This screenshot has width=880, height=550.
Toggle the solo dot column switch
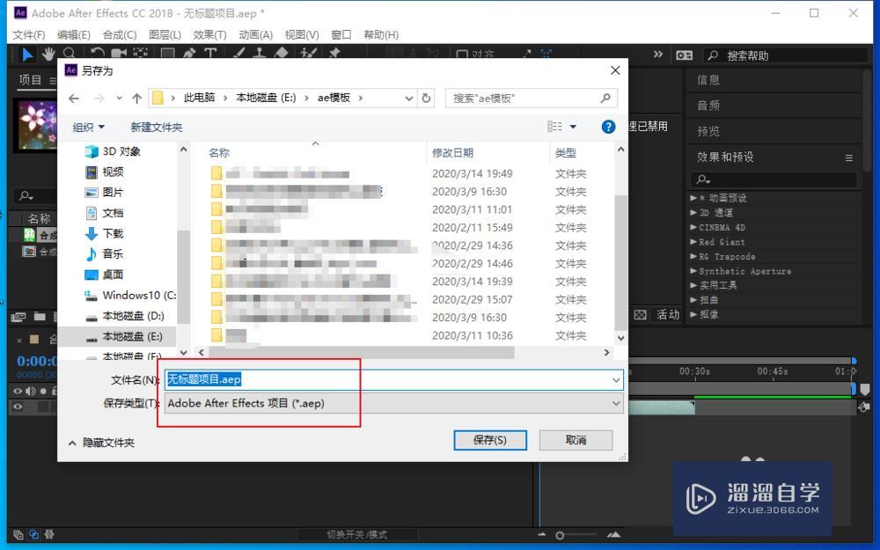tap(43, 392)
